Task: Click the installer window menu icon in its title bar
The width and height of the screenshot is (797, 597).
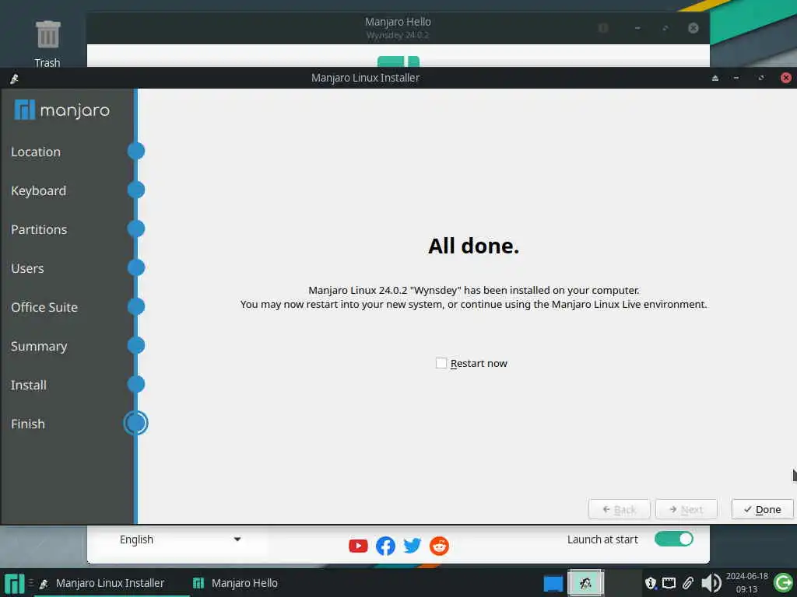Action: tap(14, 79)
